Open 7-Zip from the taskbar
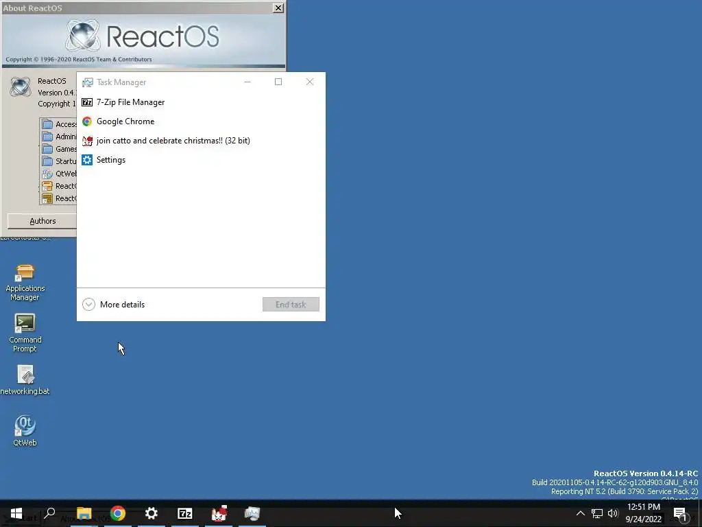The width and height of the screenshot is (702, 527). (185, 513)
